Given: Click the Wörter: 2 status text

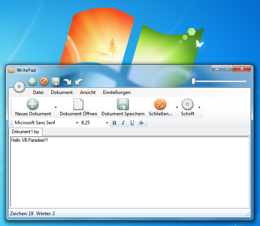Looking at the screenshot, I should (45, 214).
